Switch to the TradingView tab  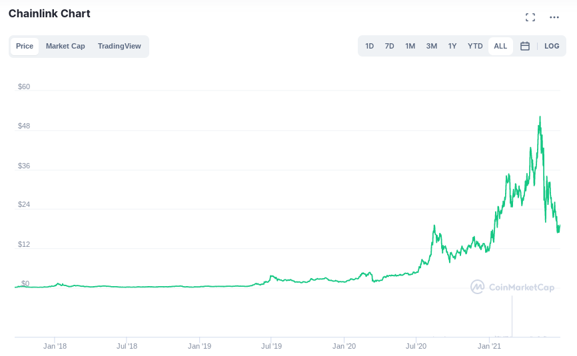click(119, 47)
